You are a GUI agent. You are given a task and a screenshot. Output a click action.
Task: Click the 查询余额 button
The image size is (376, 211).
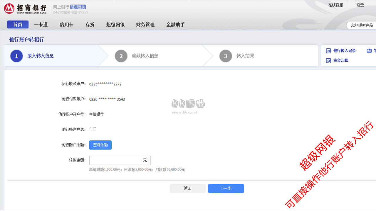100,145
